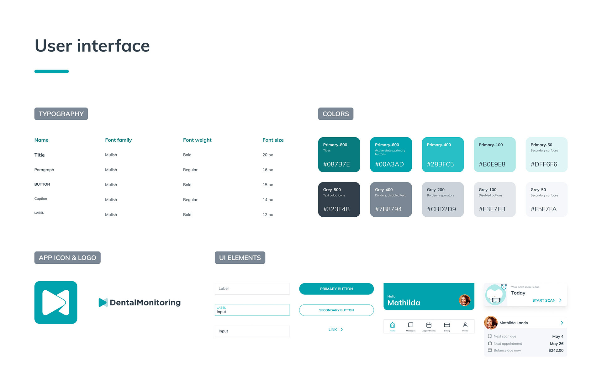Expand the Mathilda Lando card chevron

pyautogui.click(x=562, y=323)
